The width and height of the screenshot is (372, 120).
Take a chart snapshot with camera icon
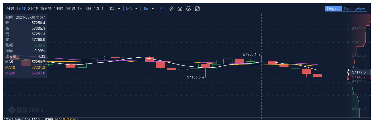180,9
